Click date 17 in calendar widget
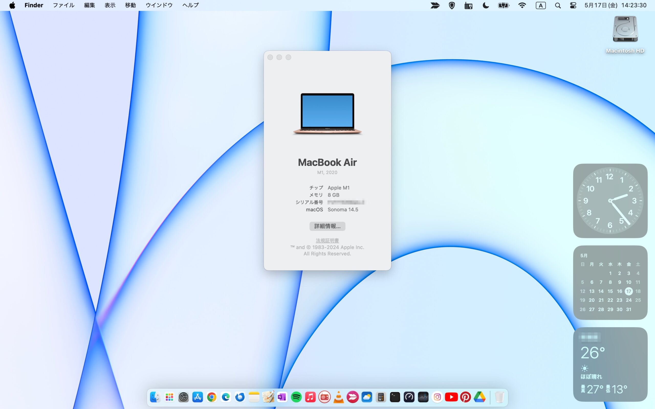Viewport: 655px width, 409px height. 628,291
